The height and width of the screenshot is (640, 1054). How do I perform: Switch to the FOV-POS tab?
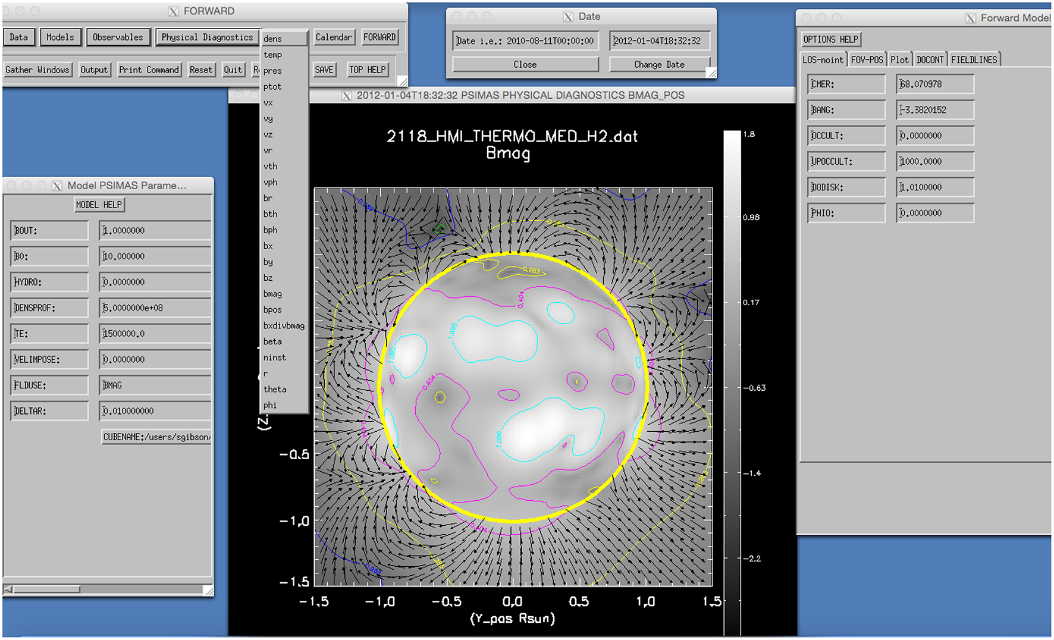point(867,59)
